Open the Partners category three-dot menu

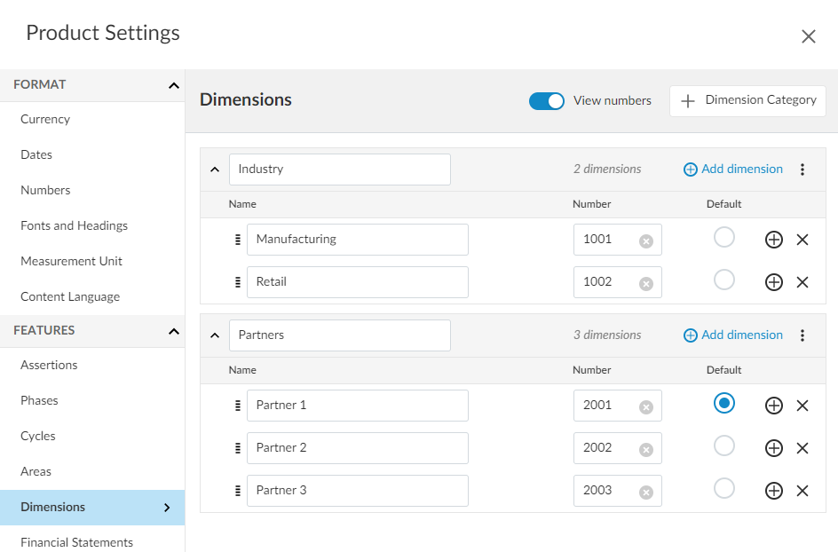coord(802,335)
